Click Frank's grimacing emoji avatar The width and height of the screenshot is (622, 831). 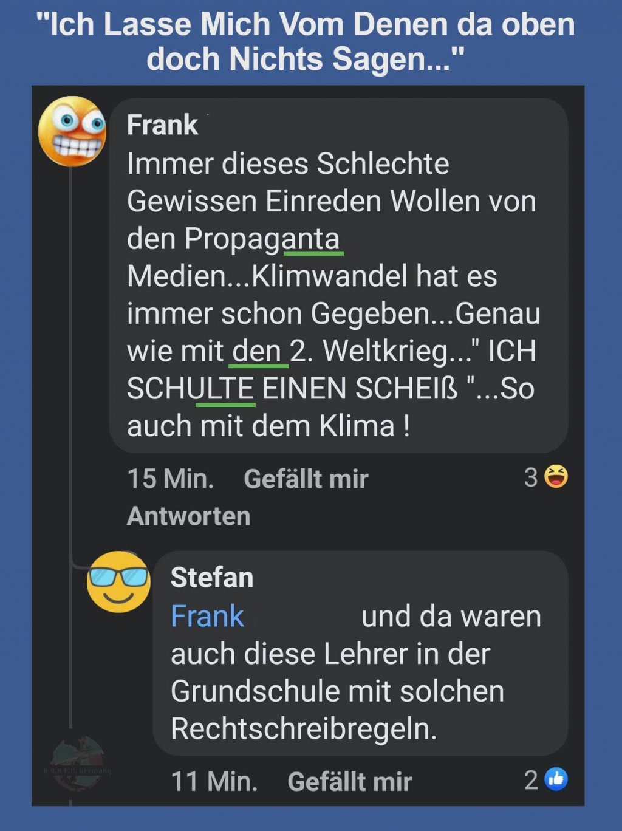[72, 131]
